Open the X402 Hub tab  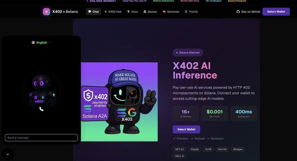[x=113, y=12]
